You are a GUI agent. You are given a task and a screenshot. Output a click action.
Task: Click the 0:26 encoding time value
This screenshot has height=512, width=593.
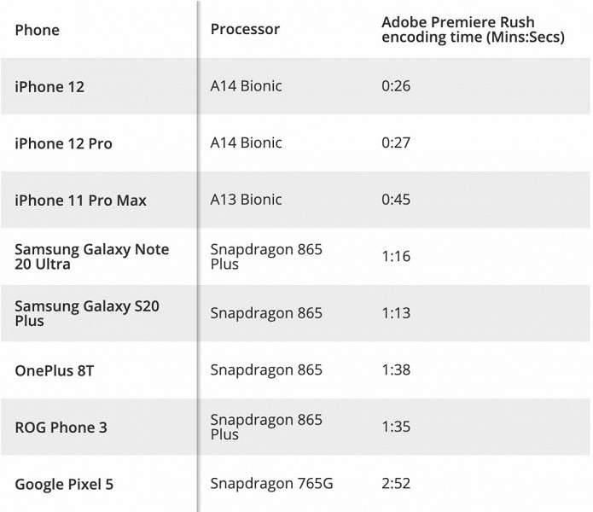coord(396,86)
